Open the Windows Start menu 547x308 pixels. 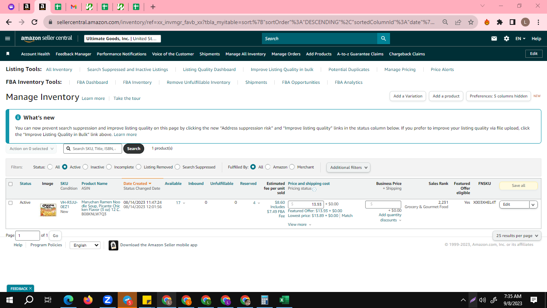(x=9, y=300)
